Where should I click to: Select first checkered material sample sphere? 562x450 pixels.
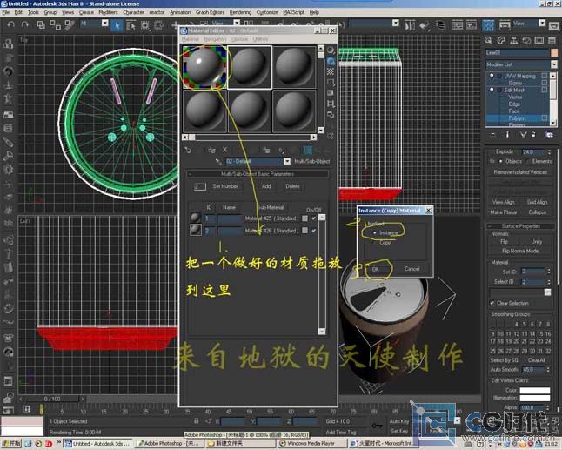pos(204,67)
